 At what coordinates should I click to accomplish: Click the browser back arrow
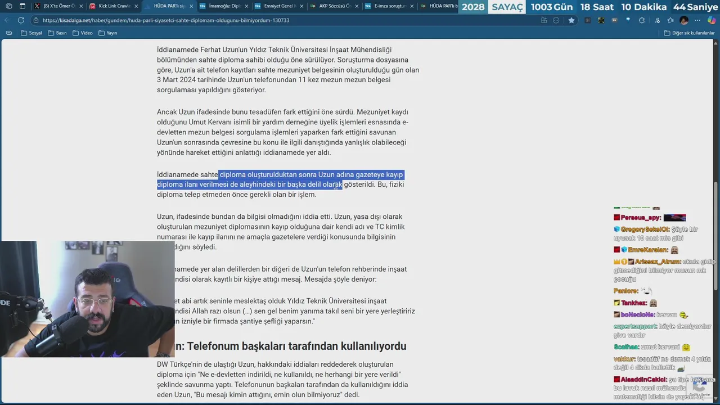point(8,20)
